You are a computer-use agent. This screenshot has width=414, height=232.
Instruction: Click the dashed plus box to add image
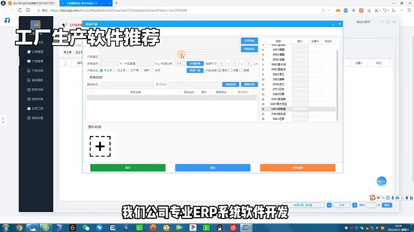click(x=100, y=146)
